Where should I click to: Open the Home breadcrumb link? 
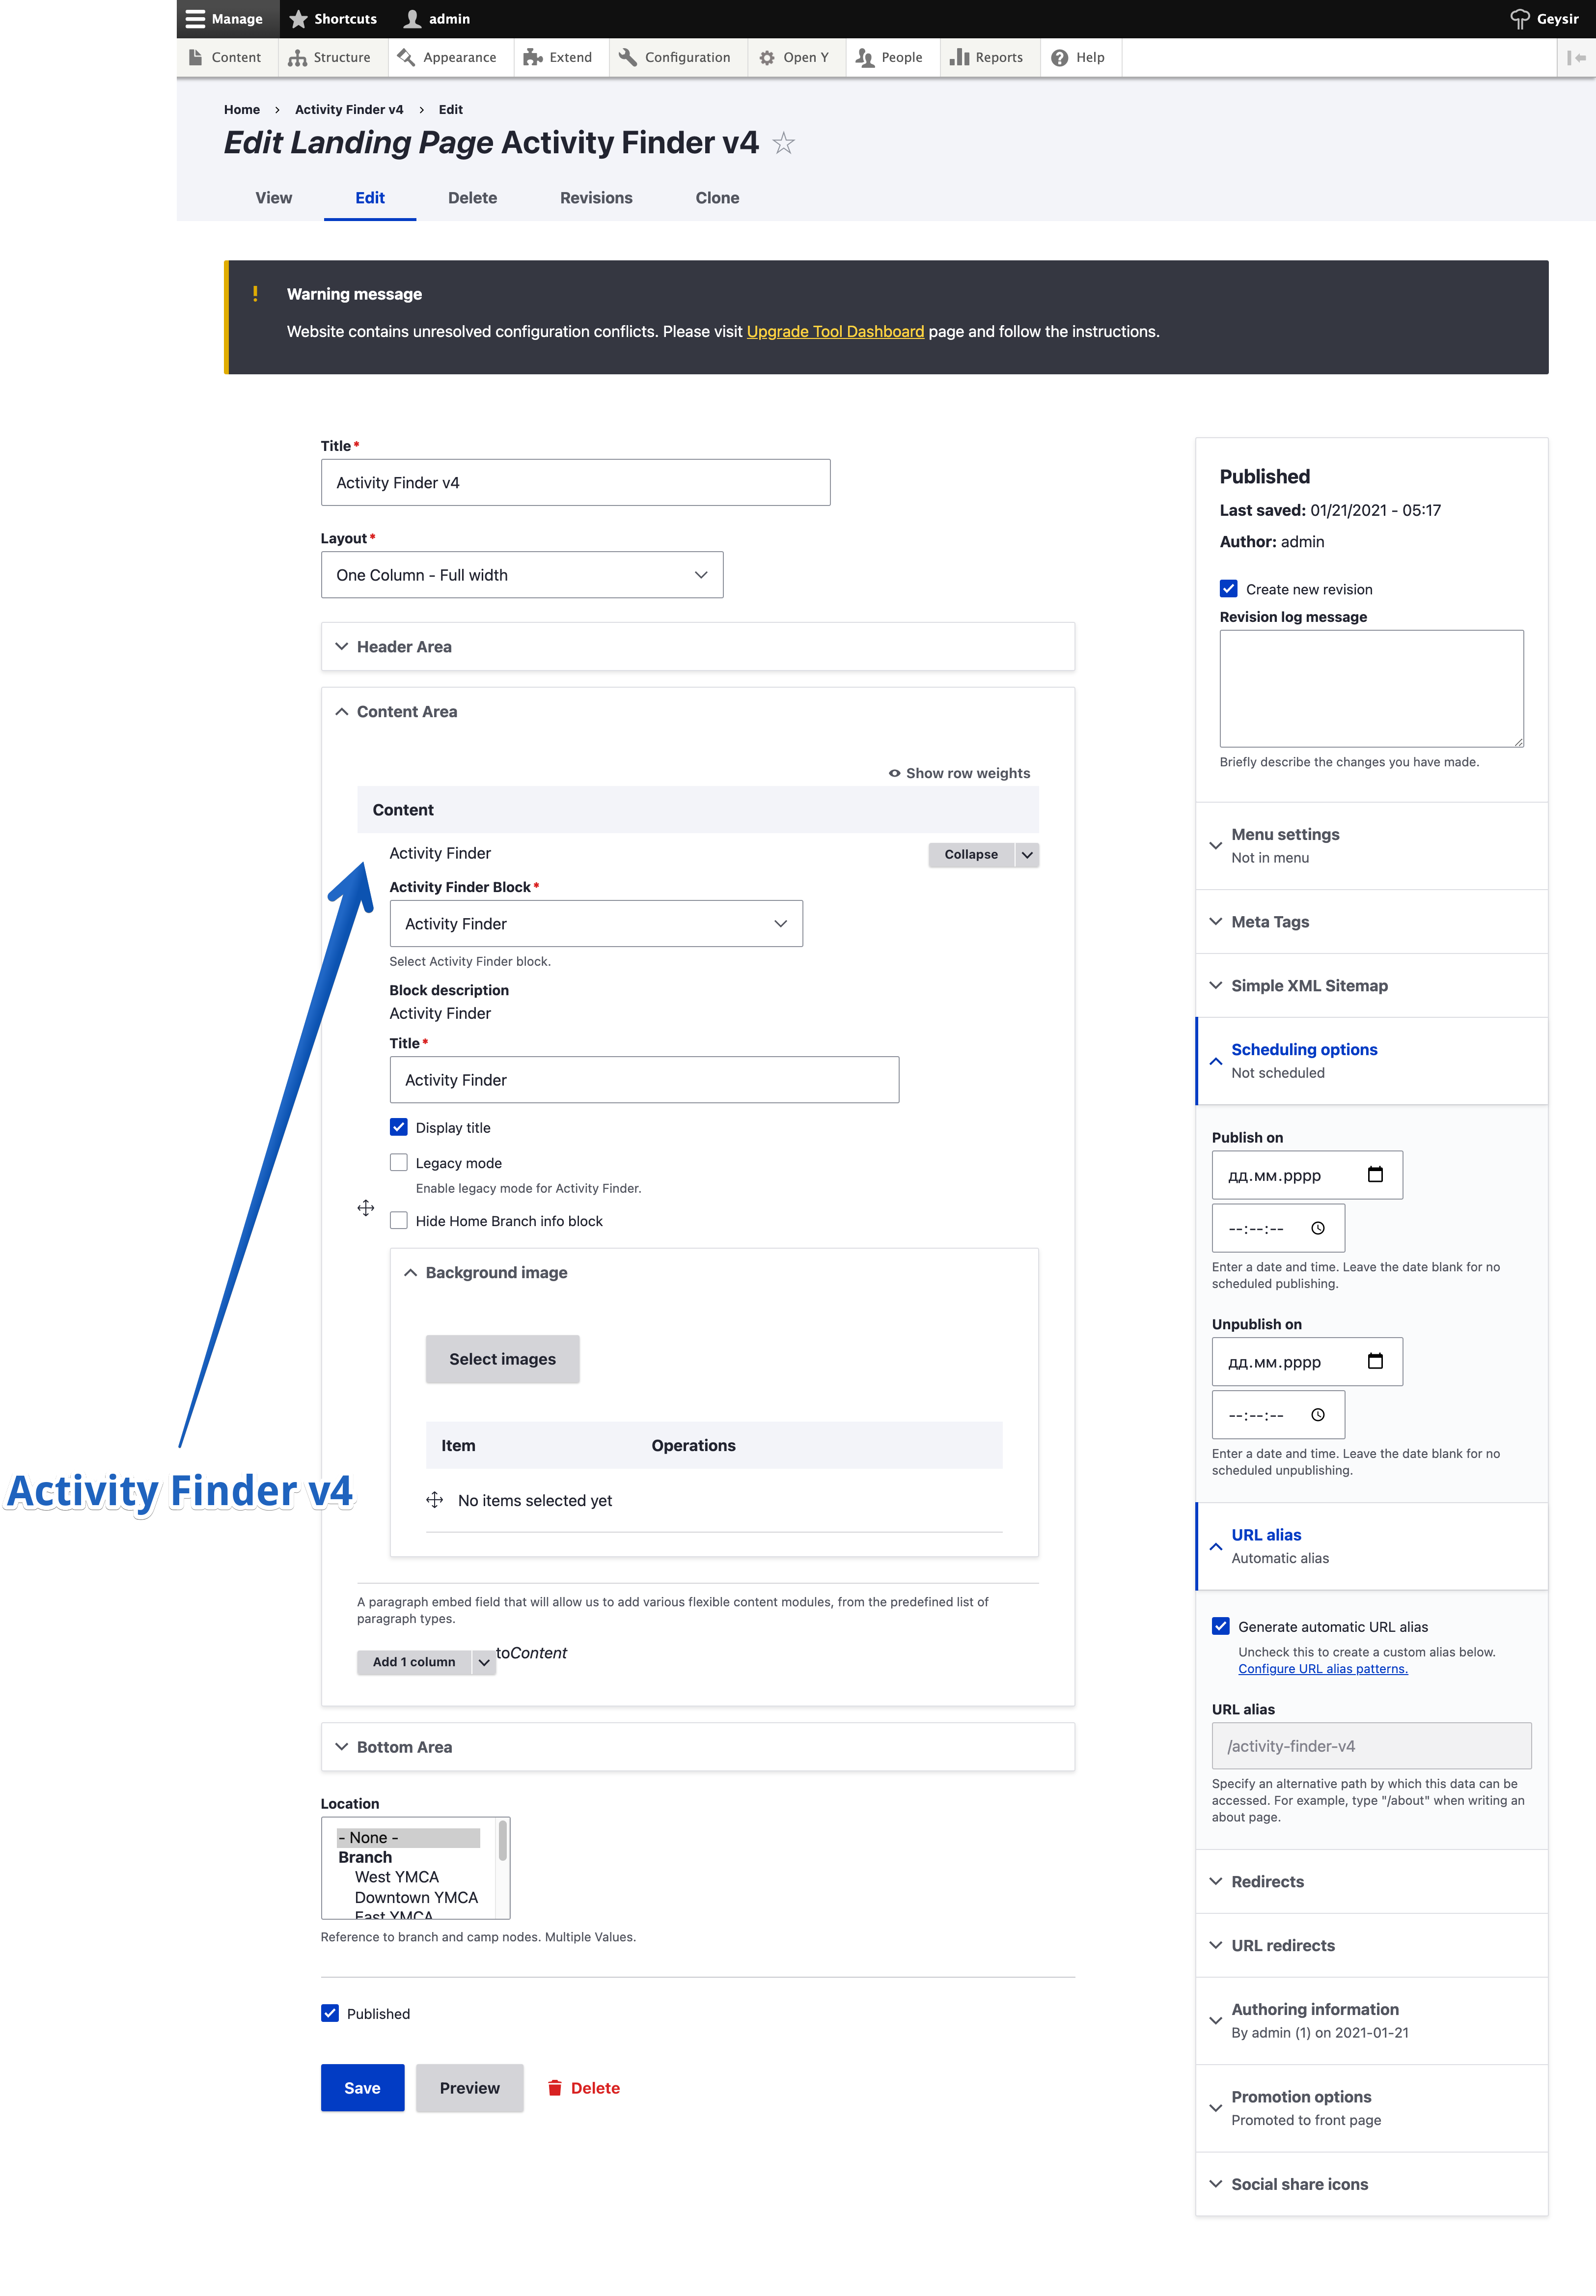click(x=242, y=110)
